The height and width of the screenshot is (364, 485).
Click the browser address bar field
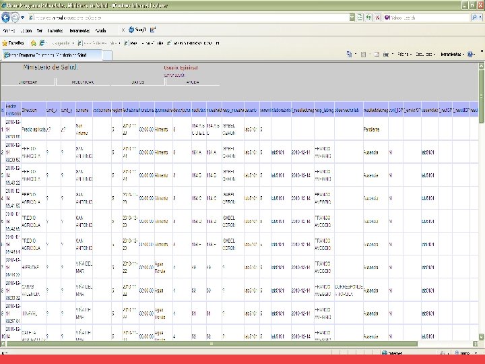(x=189, y=18)
